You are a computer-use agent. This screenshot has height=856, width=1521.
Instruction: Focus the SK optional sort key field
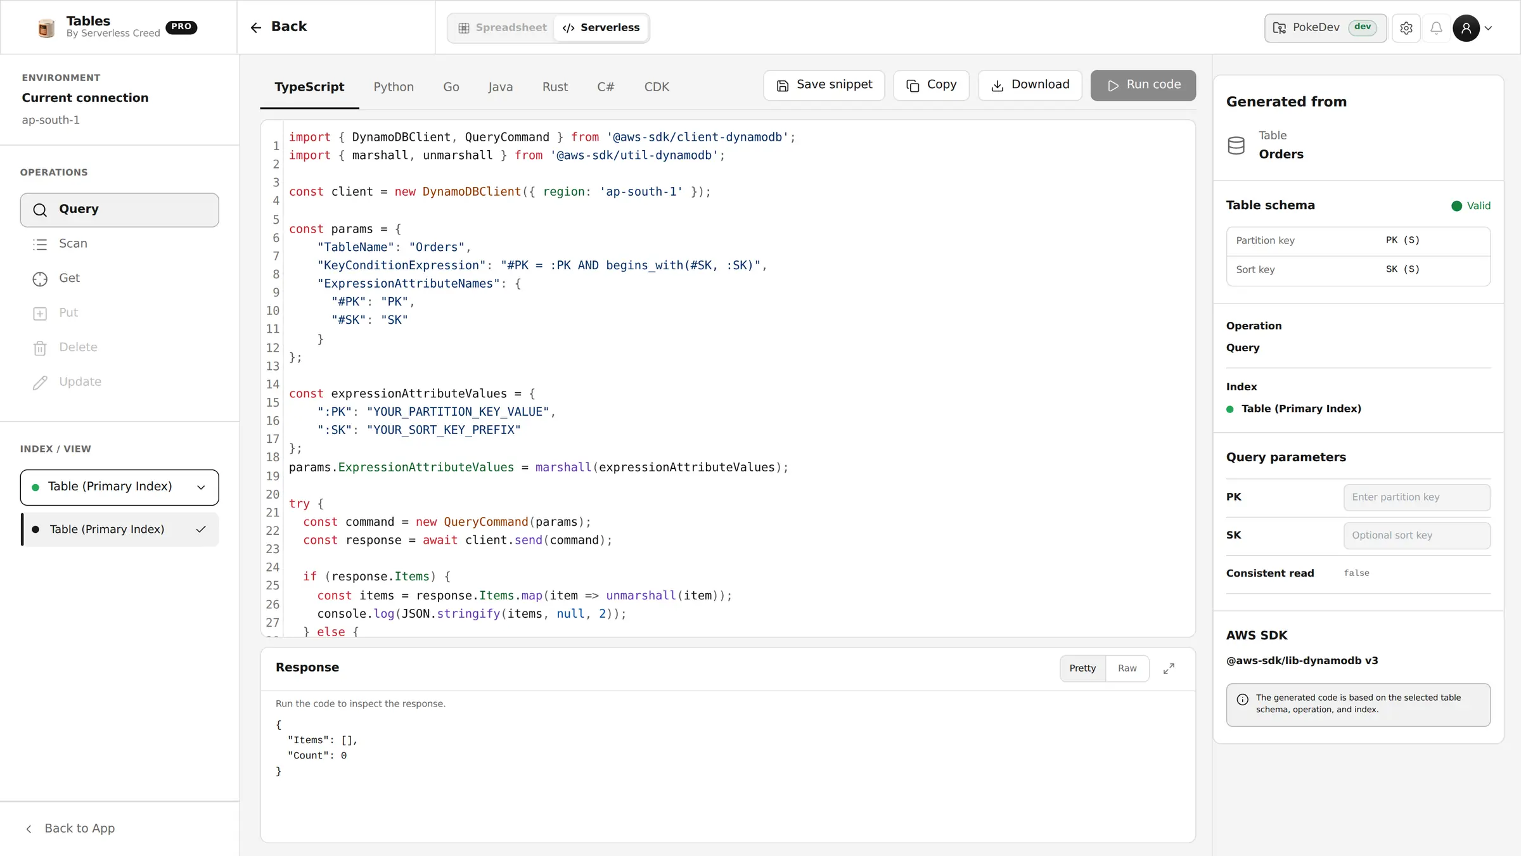point(1417,535)
